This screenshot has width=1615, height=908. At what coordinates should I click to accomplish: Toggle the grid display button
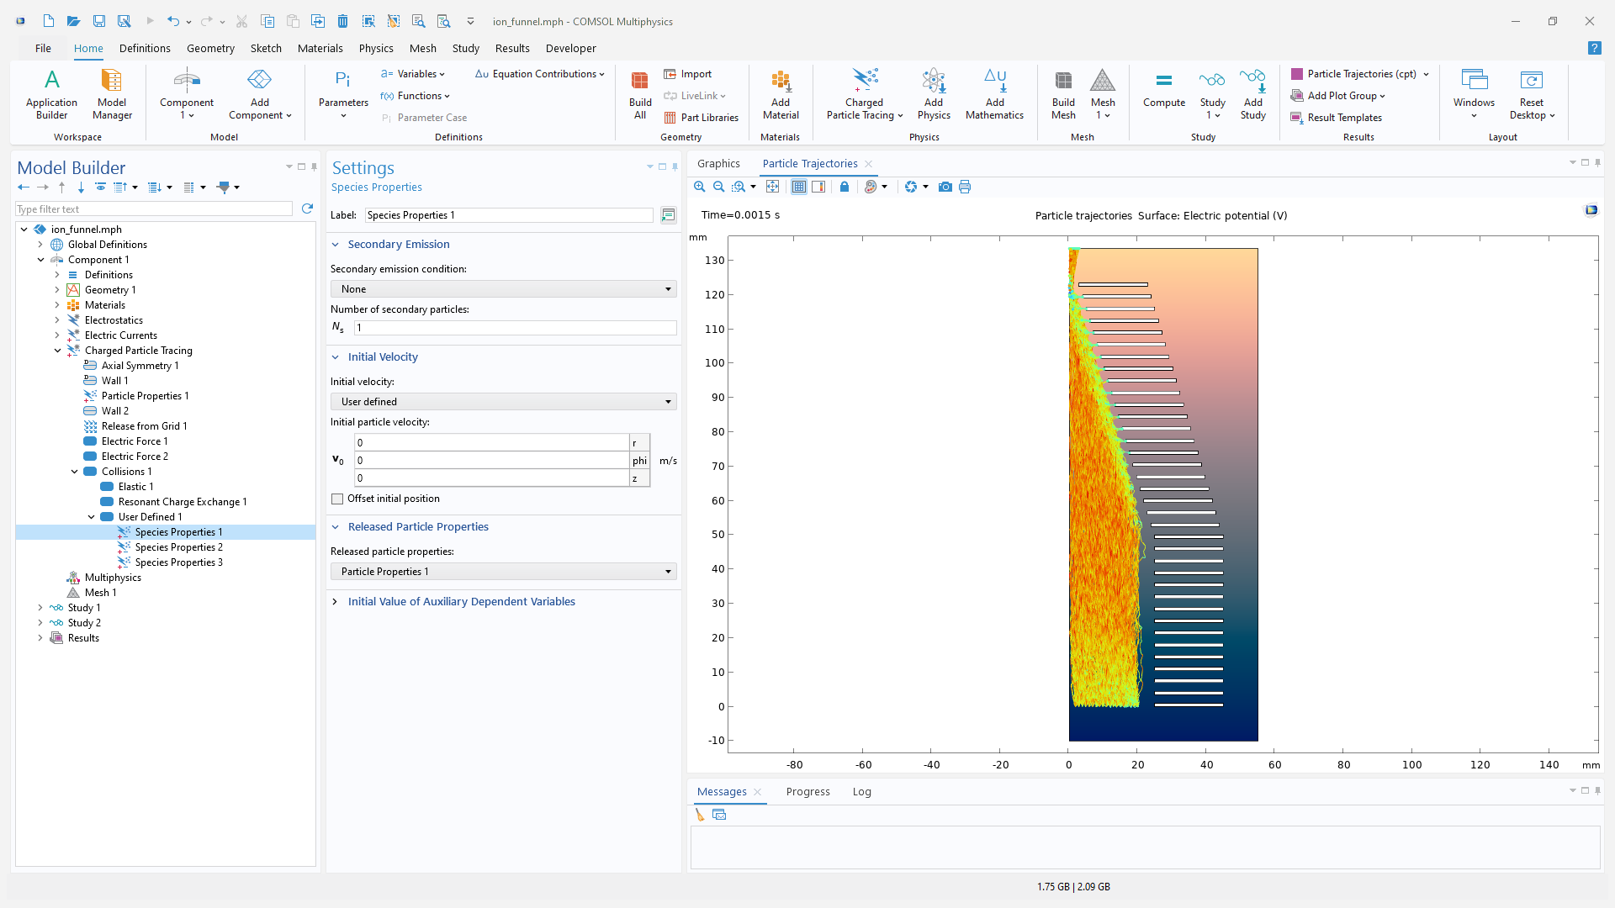(798, 187)
